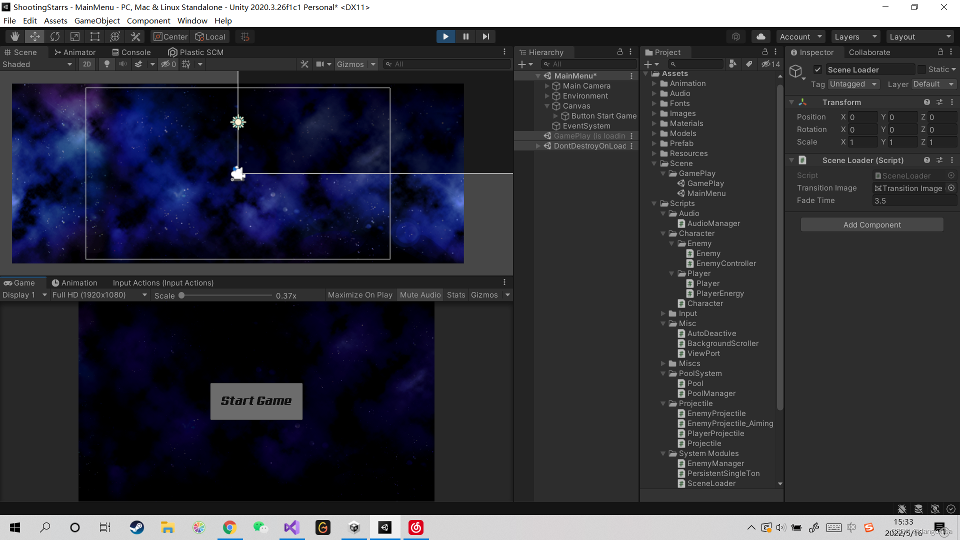The width and height of the screenshot is (960, 540).
Task: Click the Pause button
Action: pos(466,36)
